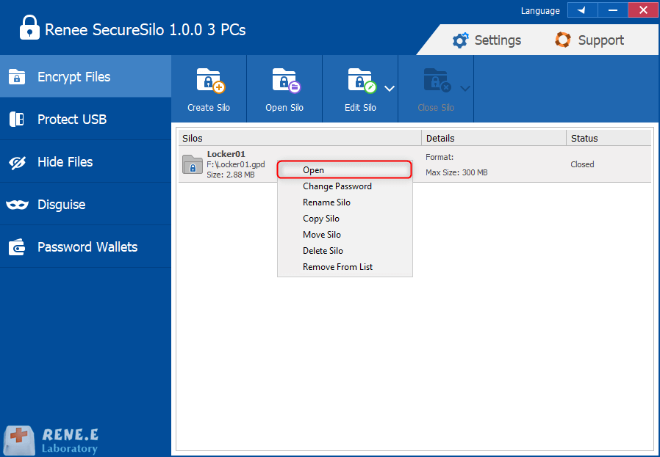
Task: Open the Disguise section
Action: tap(85, 204)
